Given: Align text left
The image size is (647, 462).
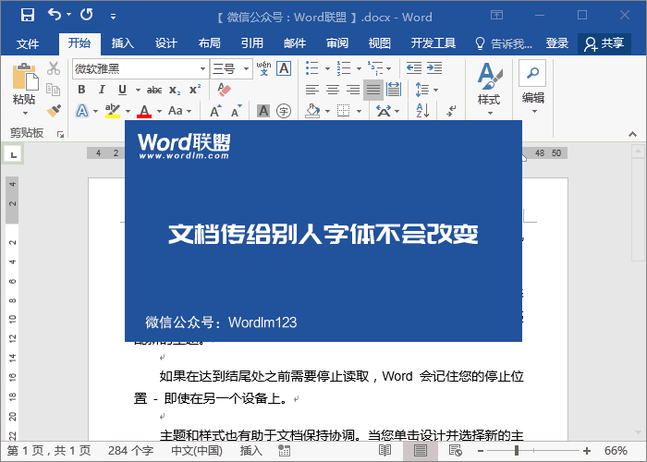Looking at the screenshot, I should 312,90.
